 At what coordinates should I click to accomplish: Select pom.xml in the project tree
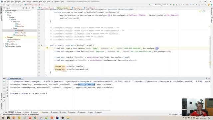(x=12, y=42)
